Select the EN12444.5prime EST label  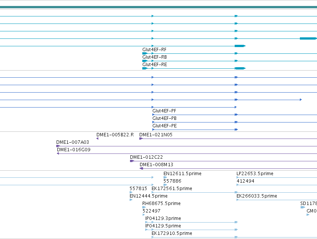[x=149, y=196]
